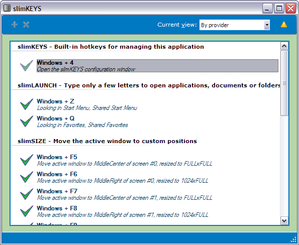299x245 pixels.
Task: Toggle the Windows + F6 checkmark
Action: click(26, 177)
